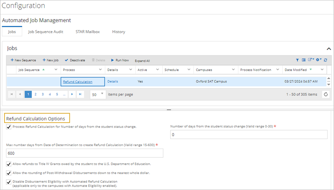Switch to the History tab
334x190 pixels.
[x=119, y=31]
